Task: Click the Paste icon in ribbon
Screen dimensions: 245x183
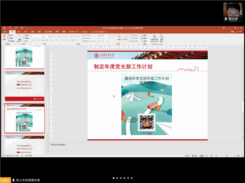Action: pos(4,38)
